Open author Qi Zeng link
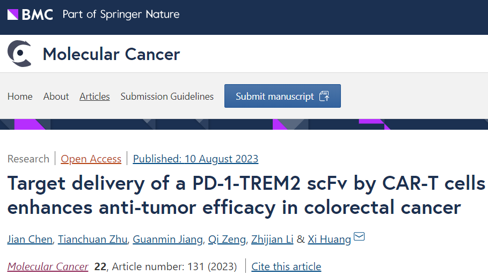This screenshot has height=275, width=488. (227, 239)
